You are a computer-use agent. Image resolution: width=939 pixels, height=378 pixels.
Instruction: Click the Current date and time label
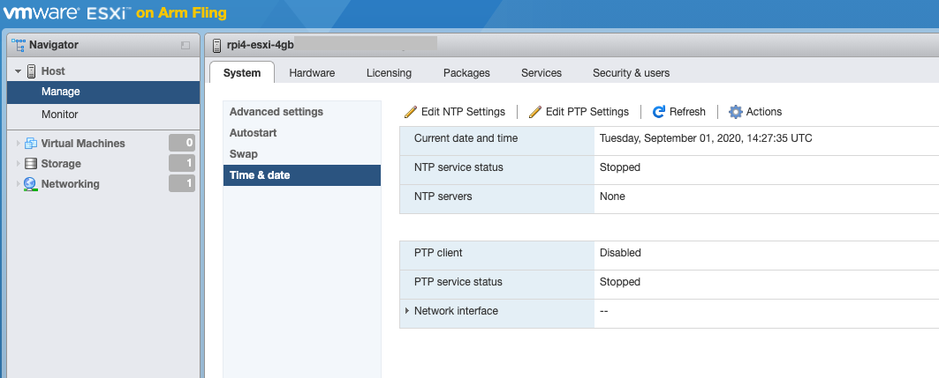pos(466,138)
